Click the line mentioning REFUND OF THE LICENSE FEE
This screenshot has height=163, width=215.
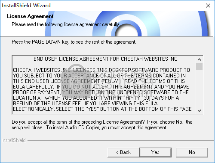tap(85, 104)
